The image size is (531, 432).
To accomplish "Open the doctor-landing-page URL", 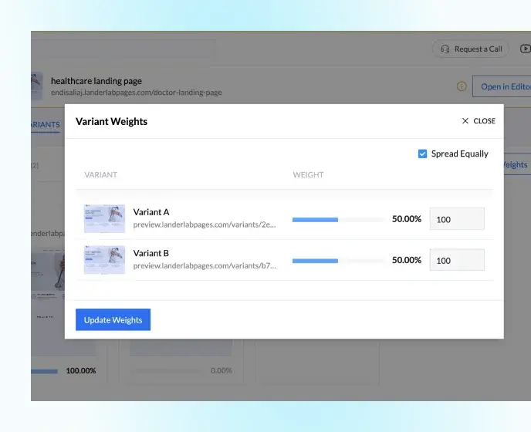I will pos(136,93).
